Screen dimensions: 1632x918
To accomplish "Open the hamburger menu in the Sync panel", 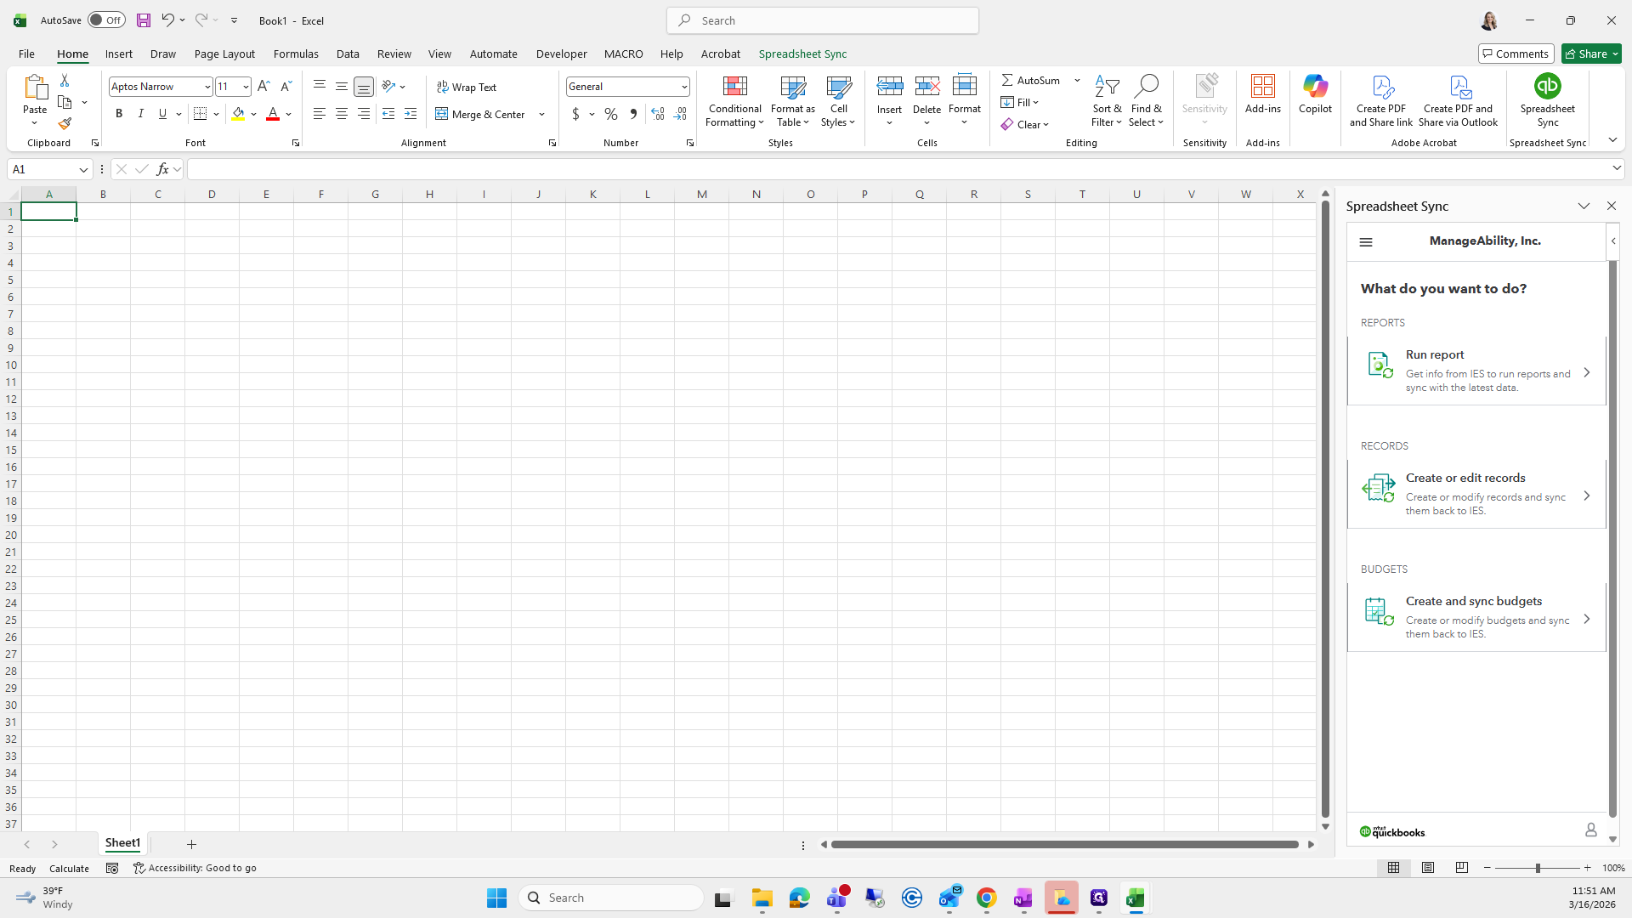I will pos(1366,242).
